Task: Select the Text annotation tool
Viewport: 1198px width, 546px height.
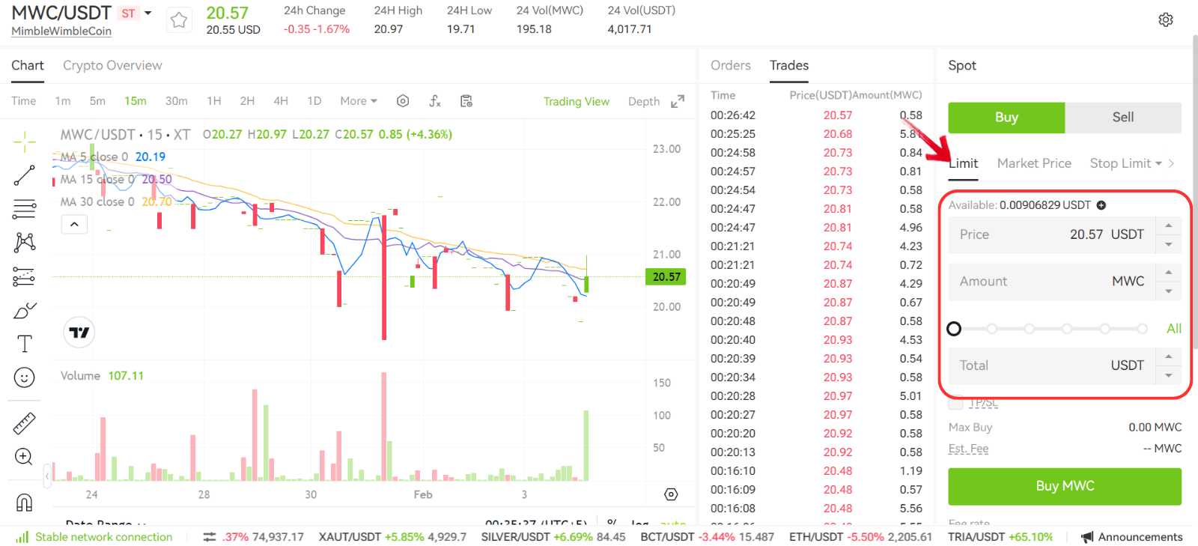Action: click(x=24, y=344)
